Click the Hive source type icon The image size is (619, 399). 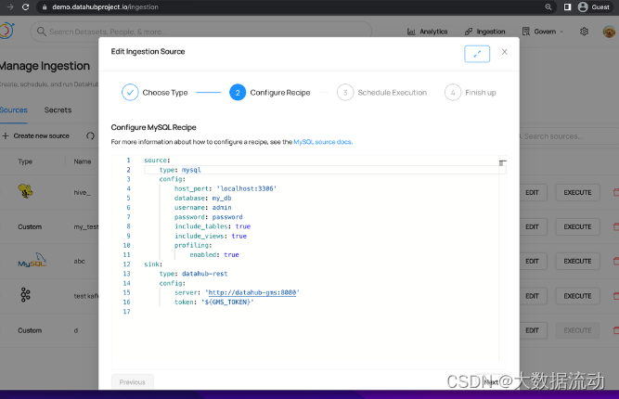tap(25, 191)
